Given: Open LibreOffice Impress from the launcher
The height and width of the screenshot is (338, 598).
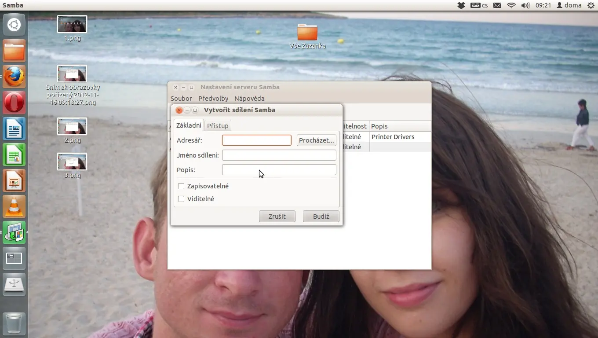Looking at the screenshot, I should (14, 180).
